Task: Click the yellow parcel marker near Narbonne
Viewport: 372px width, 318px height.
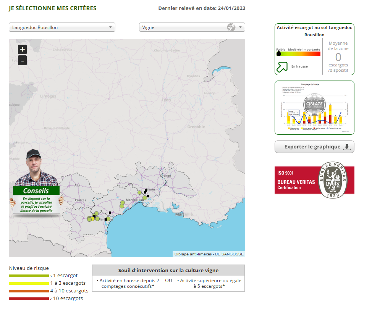Action: 93,219
